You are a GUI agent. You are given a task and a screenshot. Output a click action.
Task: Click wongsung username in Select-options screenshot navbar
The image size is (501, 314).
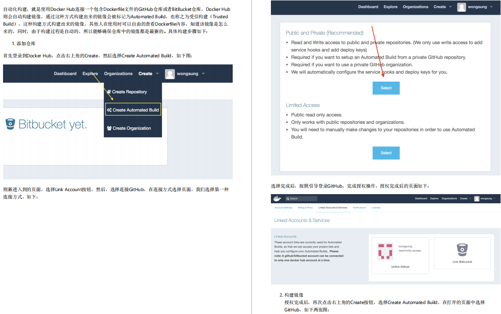tap(478, 7)
